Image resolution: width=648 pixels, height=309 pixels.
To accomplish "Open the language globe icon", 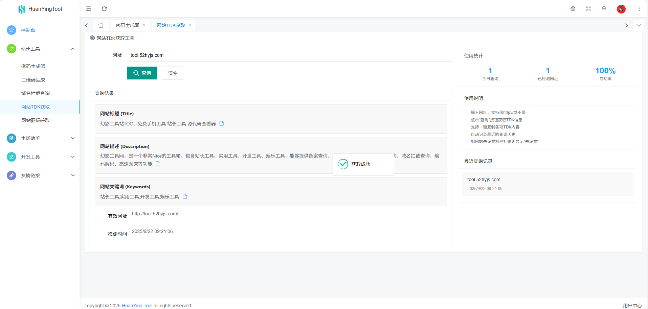I will [x=573, y=9].
